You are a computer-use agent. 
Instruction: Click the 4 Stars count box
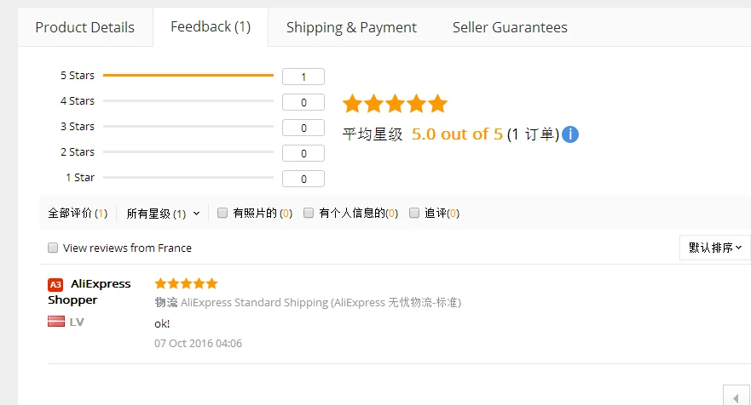[303, 102]
